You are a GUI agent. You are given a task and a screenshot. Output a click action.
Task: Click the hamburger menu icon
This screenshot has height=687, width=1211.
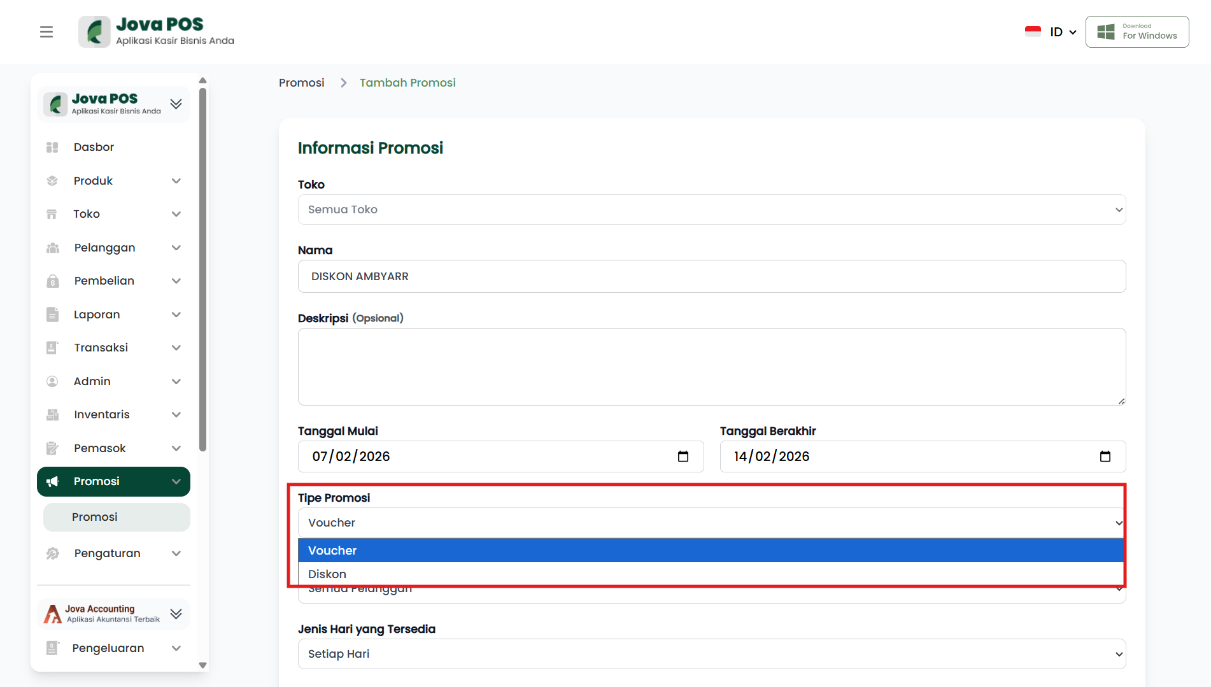(46, 32)
